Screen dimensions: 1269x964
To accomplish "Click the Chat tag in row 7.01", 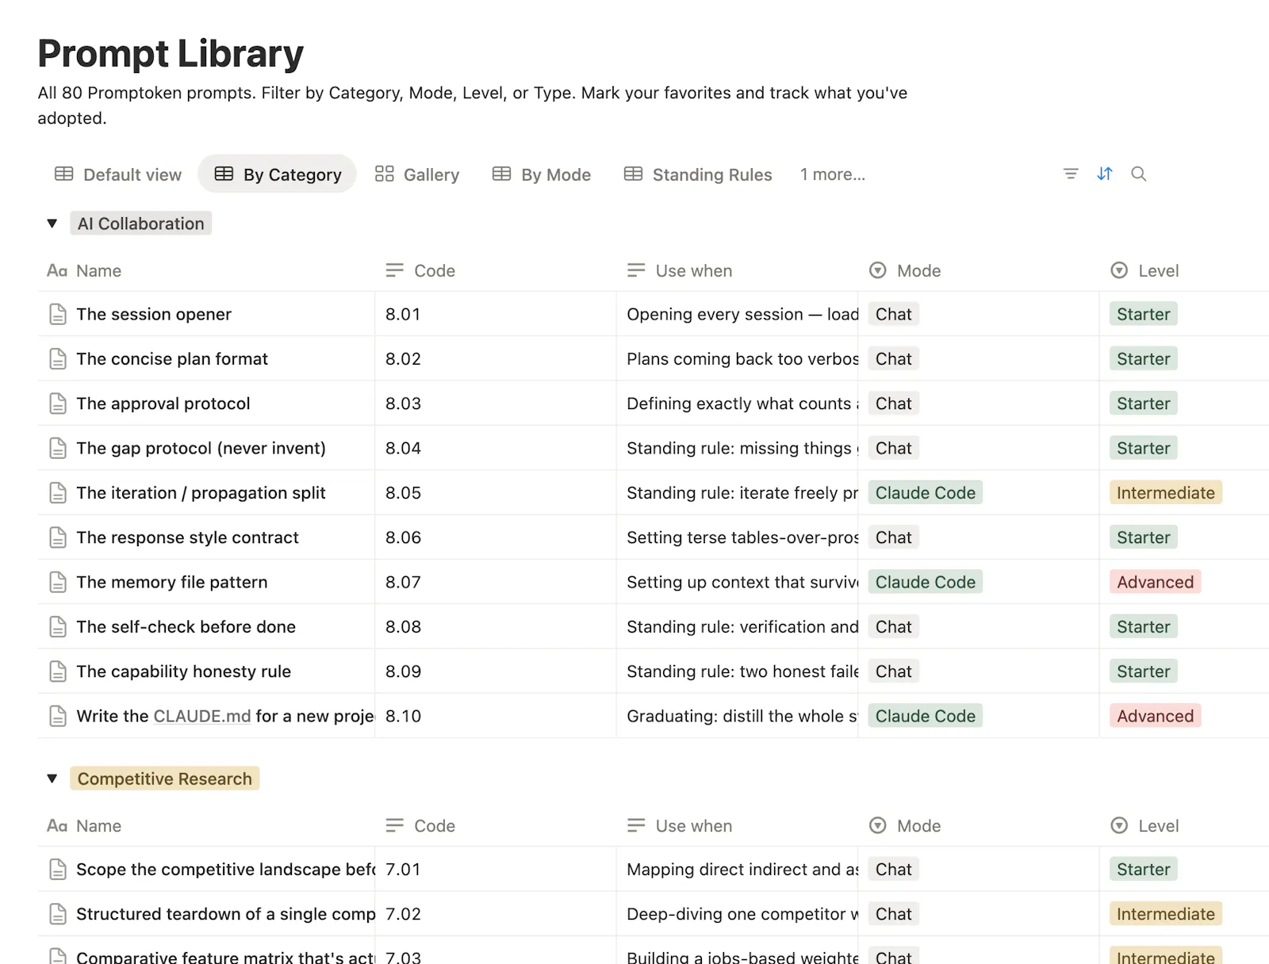I will (x=893, y=870).
